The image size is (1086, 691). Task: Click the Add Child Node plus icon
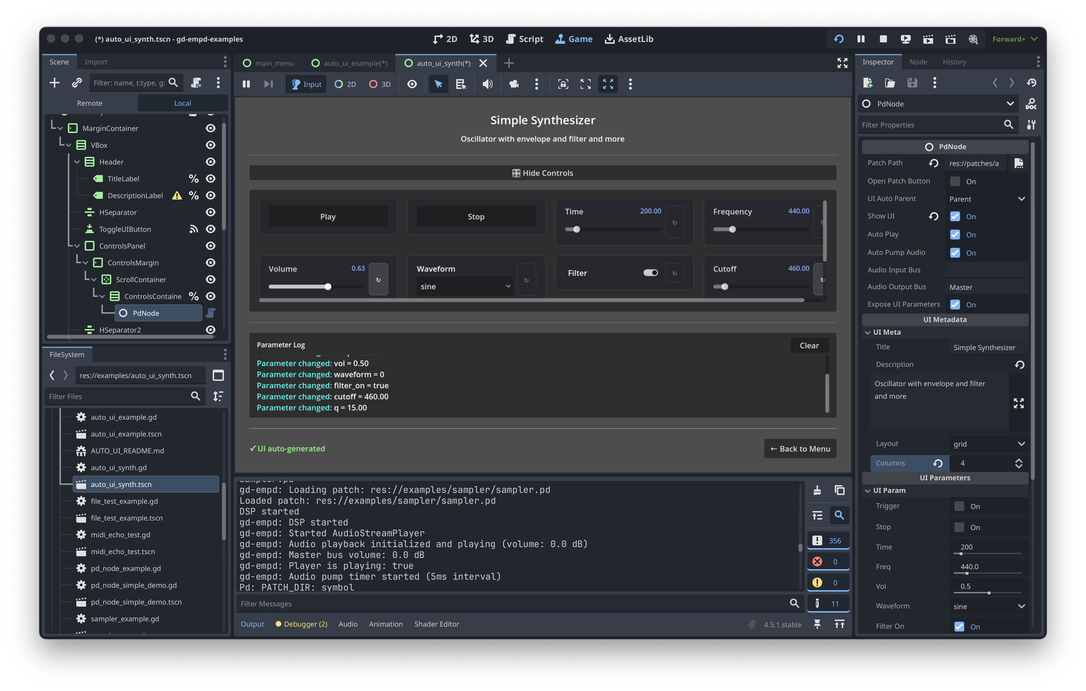[54, 83]
